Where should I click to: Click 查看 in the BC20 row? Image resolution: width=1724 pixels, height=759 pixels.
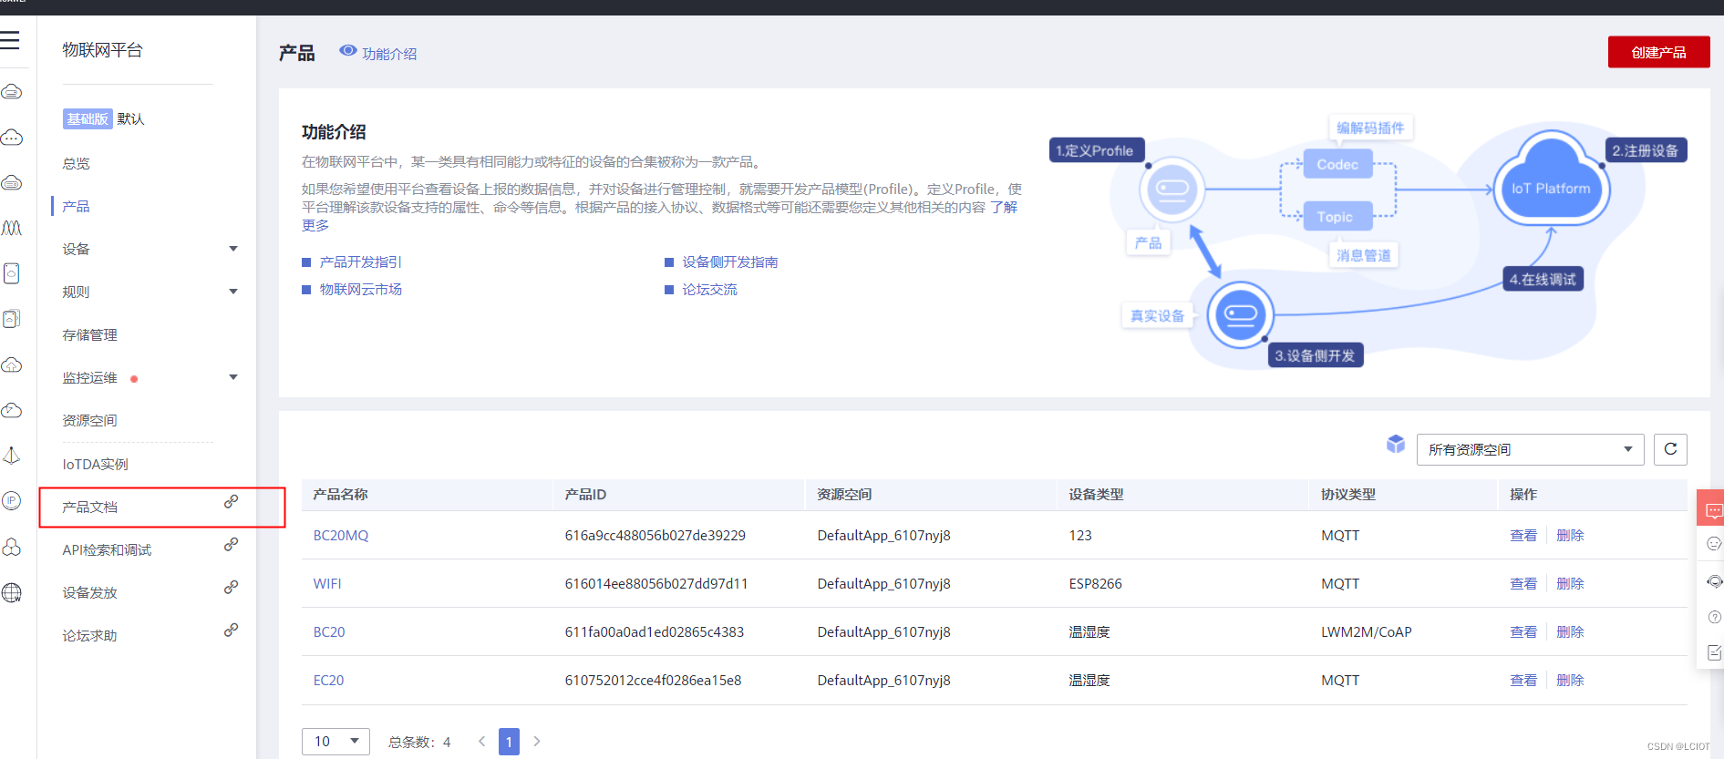[1523, 632]
